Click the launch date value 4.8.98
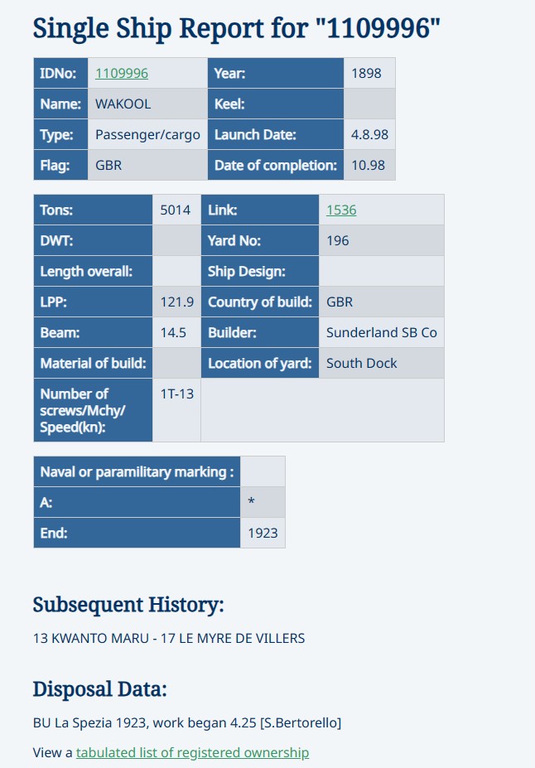 [369, 134]
